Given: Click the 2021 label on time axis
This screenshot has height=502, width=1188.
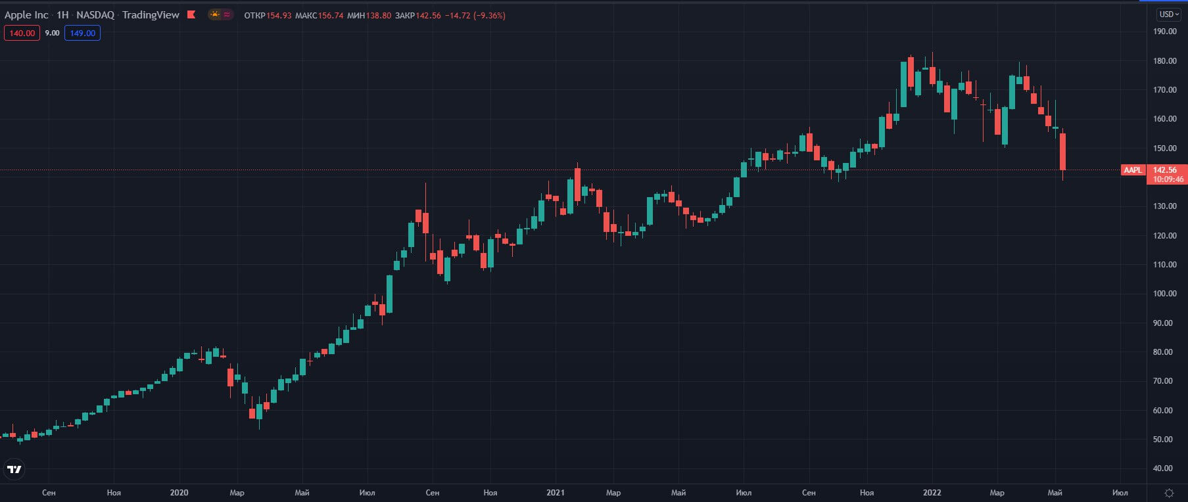Looking at the screenshot, I should click(x=556, y=492).
